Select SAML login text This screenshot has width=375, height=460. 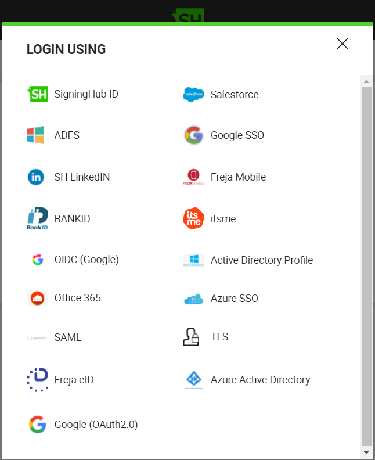click(x=68, y=337)
